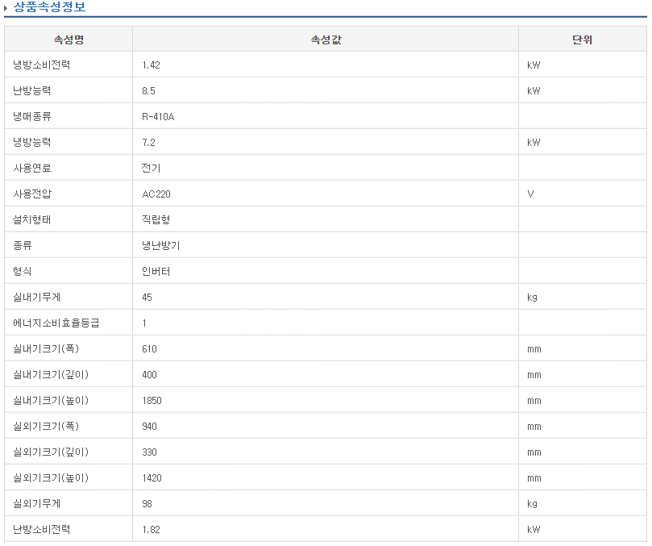Select the 난방능력 value 8.5
This screenshot has height=546, width=652.
coord(148,90)
